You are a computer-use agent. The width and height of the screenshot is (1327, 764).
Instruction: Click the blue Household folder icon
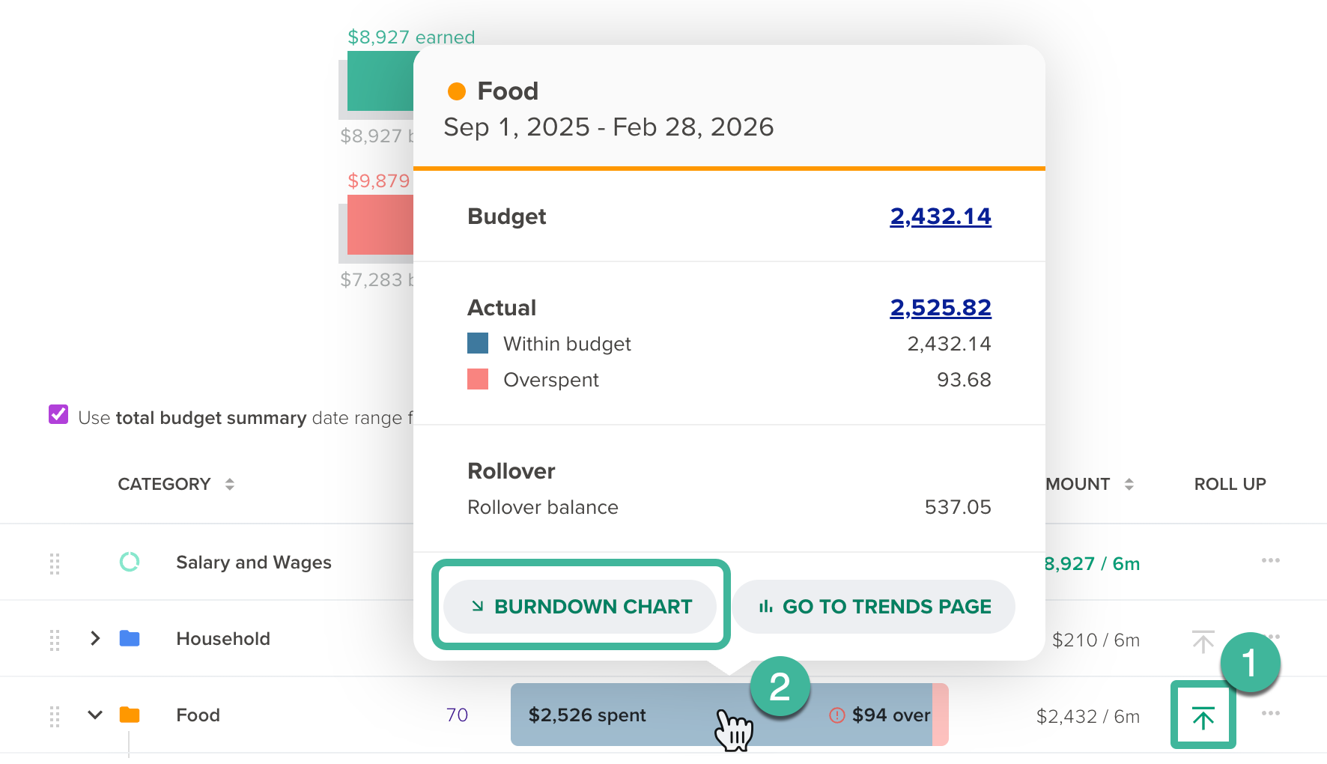pos(130,638)
